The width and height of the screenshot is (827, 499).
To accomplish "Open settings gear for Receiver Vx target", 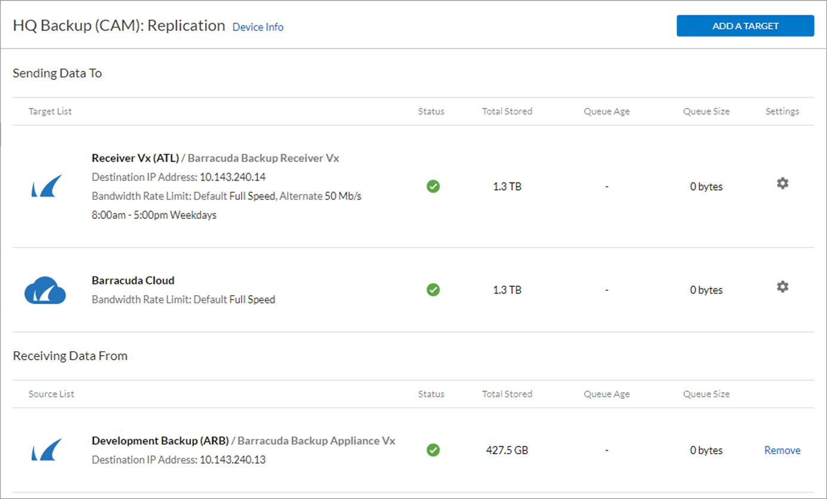I will [x=782, y=184].
